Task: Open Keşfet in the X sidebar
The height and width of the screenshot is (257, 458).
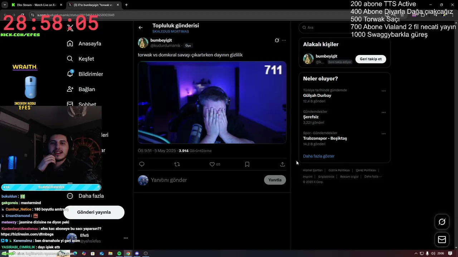Action: tap(81, 59)
